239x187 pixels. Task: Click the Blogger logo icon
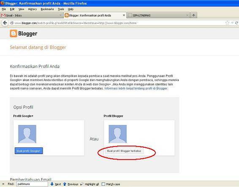(x=14, y=33)
